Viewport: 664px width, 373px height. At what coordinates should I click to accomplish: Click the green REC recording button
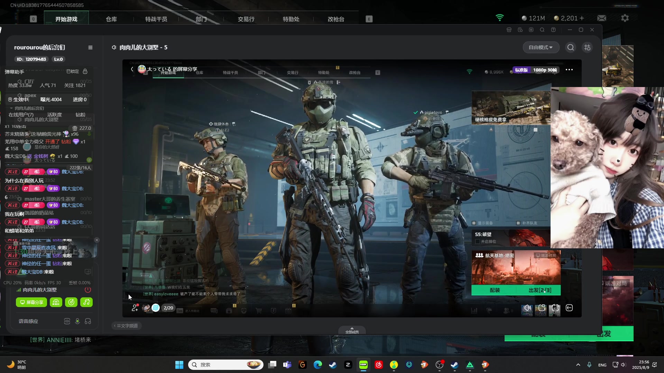tap(56, 302)
